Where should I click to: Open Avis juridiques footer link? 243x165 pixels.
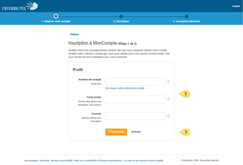[x=31, y=160]
